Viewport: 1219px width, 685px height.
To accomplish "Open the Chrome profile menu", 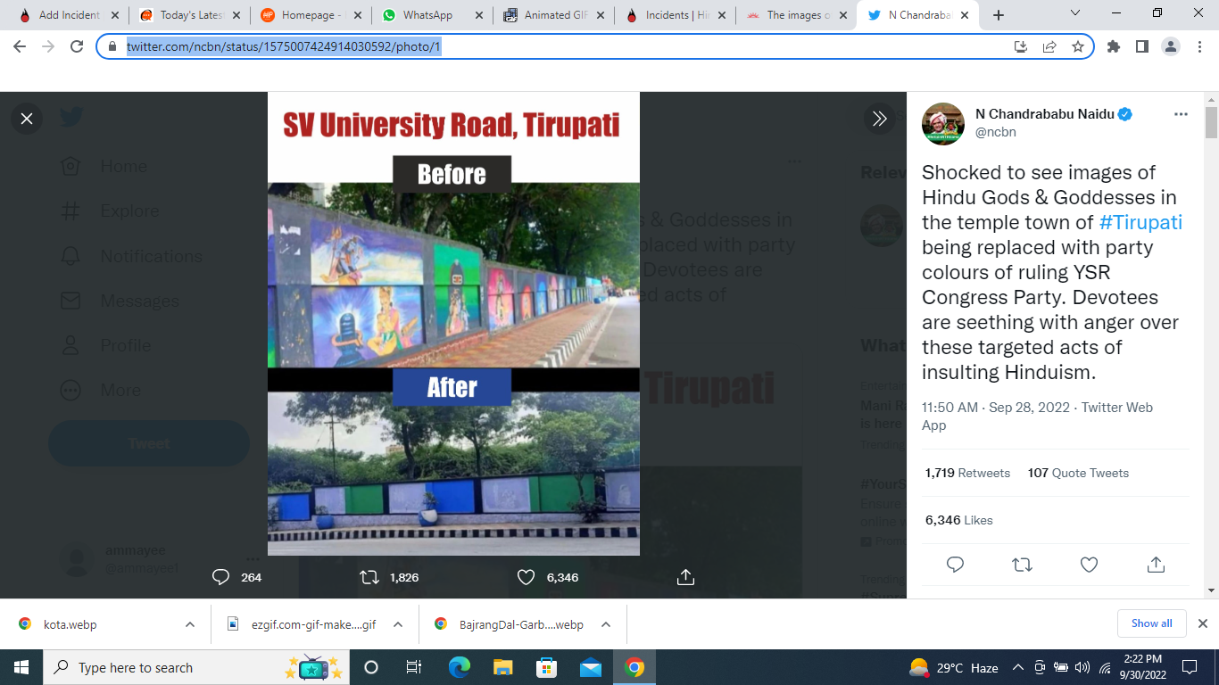I will coord(1171,46).
